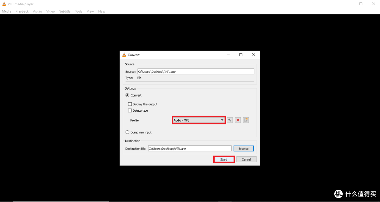Open the Audio menu
This screenshot has width=380, height=202.
(x=38, y=11)
